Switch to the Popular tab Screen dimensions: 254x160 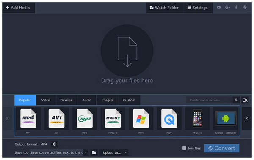click(x=25, y=100)
